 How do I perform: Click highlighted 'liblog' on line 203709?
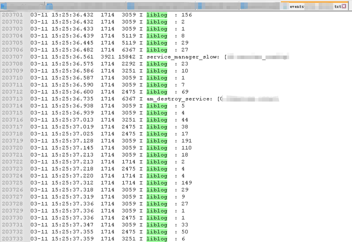coord(157,71)
